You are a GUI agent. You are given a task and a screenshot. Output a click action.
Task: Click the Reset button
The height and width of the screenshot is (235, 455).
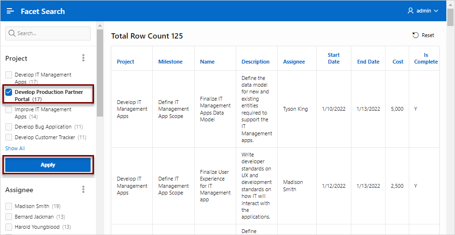423,35
